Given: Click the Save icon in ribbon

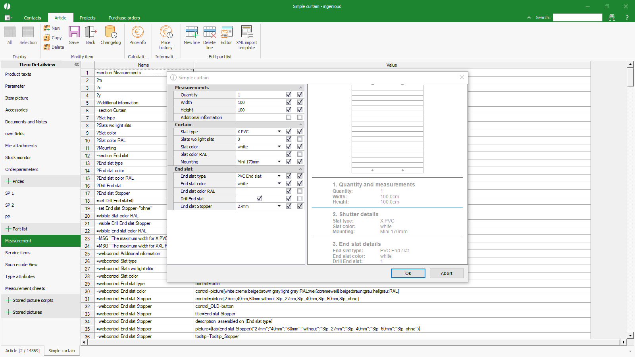Looking at the screenshot, I should pyautogui.click(x=74, y=33).
